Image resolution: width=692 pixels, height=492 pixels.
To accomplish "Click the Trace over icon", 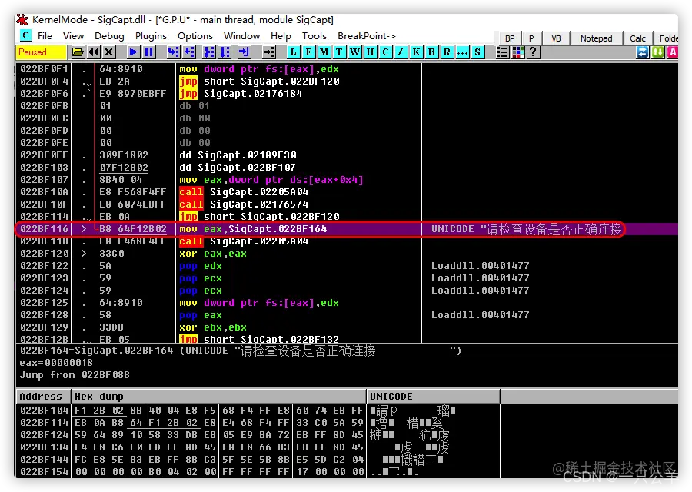I will pyautogui.click(x=225, y=52).
